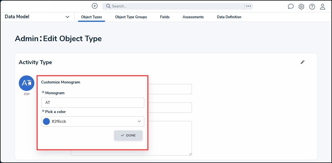
Task: Click into the Monogram text field
Action: pyautogui.click(x=92, y=102)
